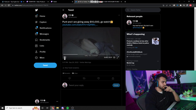The image size is (196, 110).
Task: Open a new browser tab
Action: (125, 2)
